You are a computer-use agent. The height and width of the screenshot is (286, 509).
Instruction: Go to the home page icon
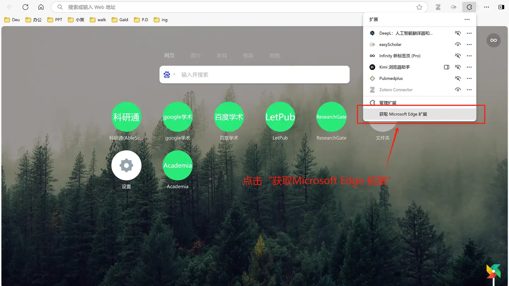[x=41, y=7]
